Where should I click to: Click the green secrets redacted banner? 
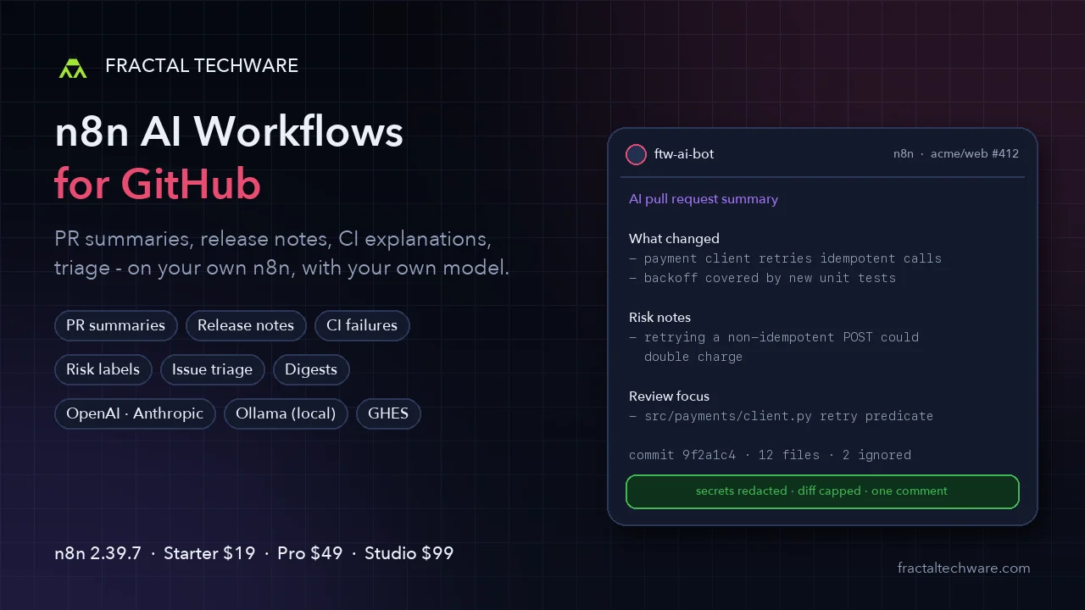tap(822, 491)
